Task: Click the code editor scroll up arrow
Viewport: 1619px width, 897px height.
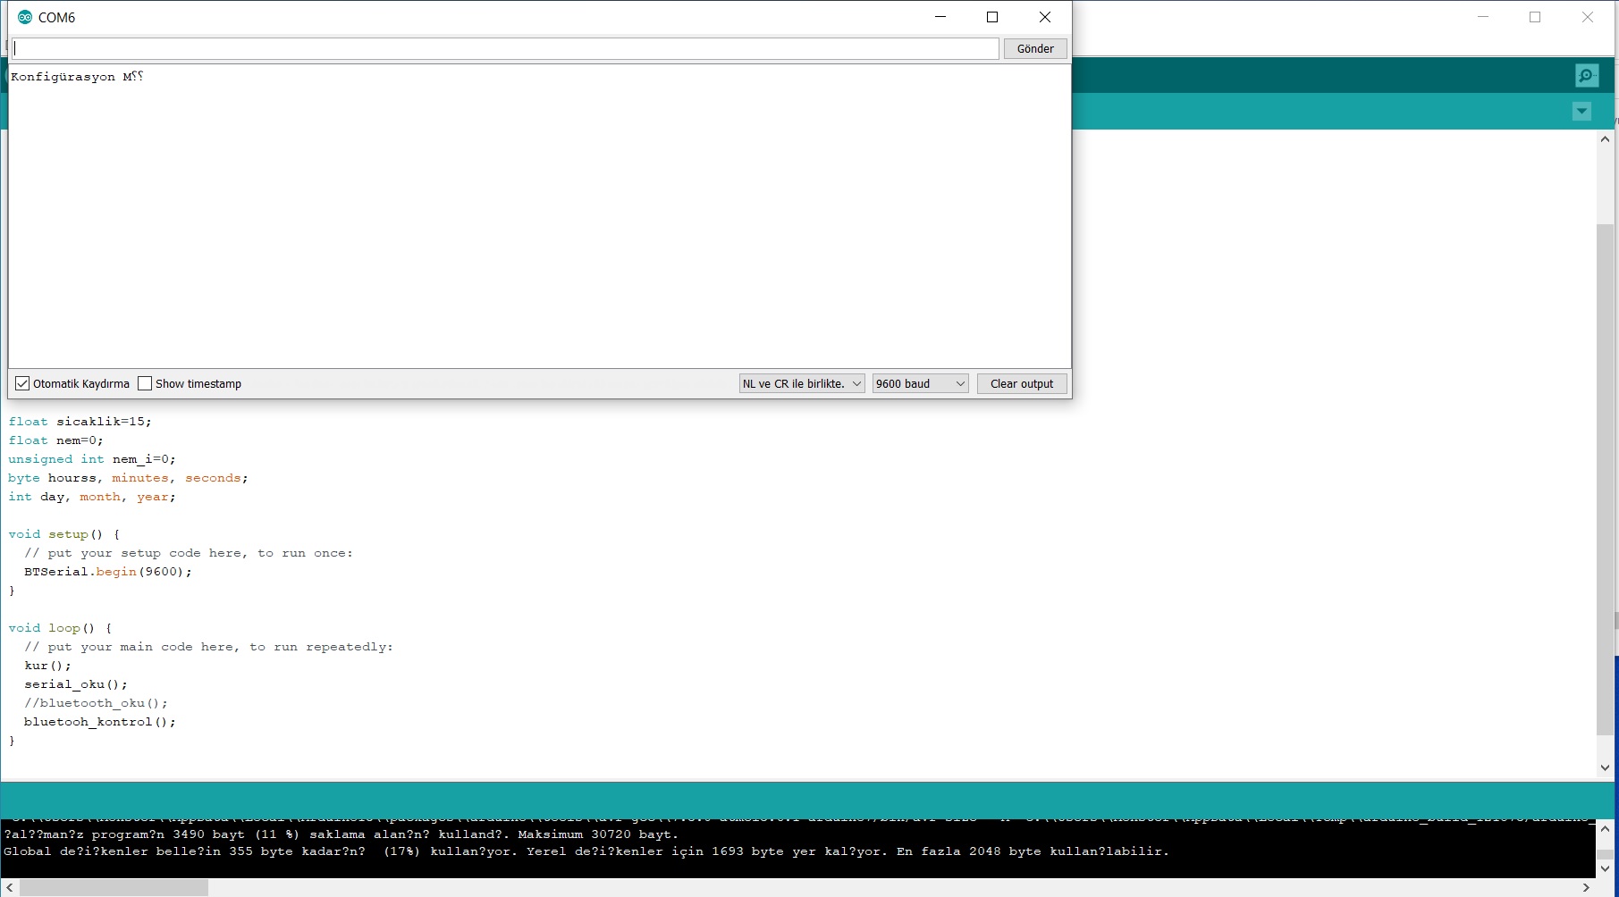Action: [x=1605, y=139]
